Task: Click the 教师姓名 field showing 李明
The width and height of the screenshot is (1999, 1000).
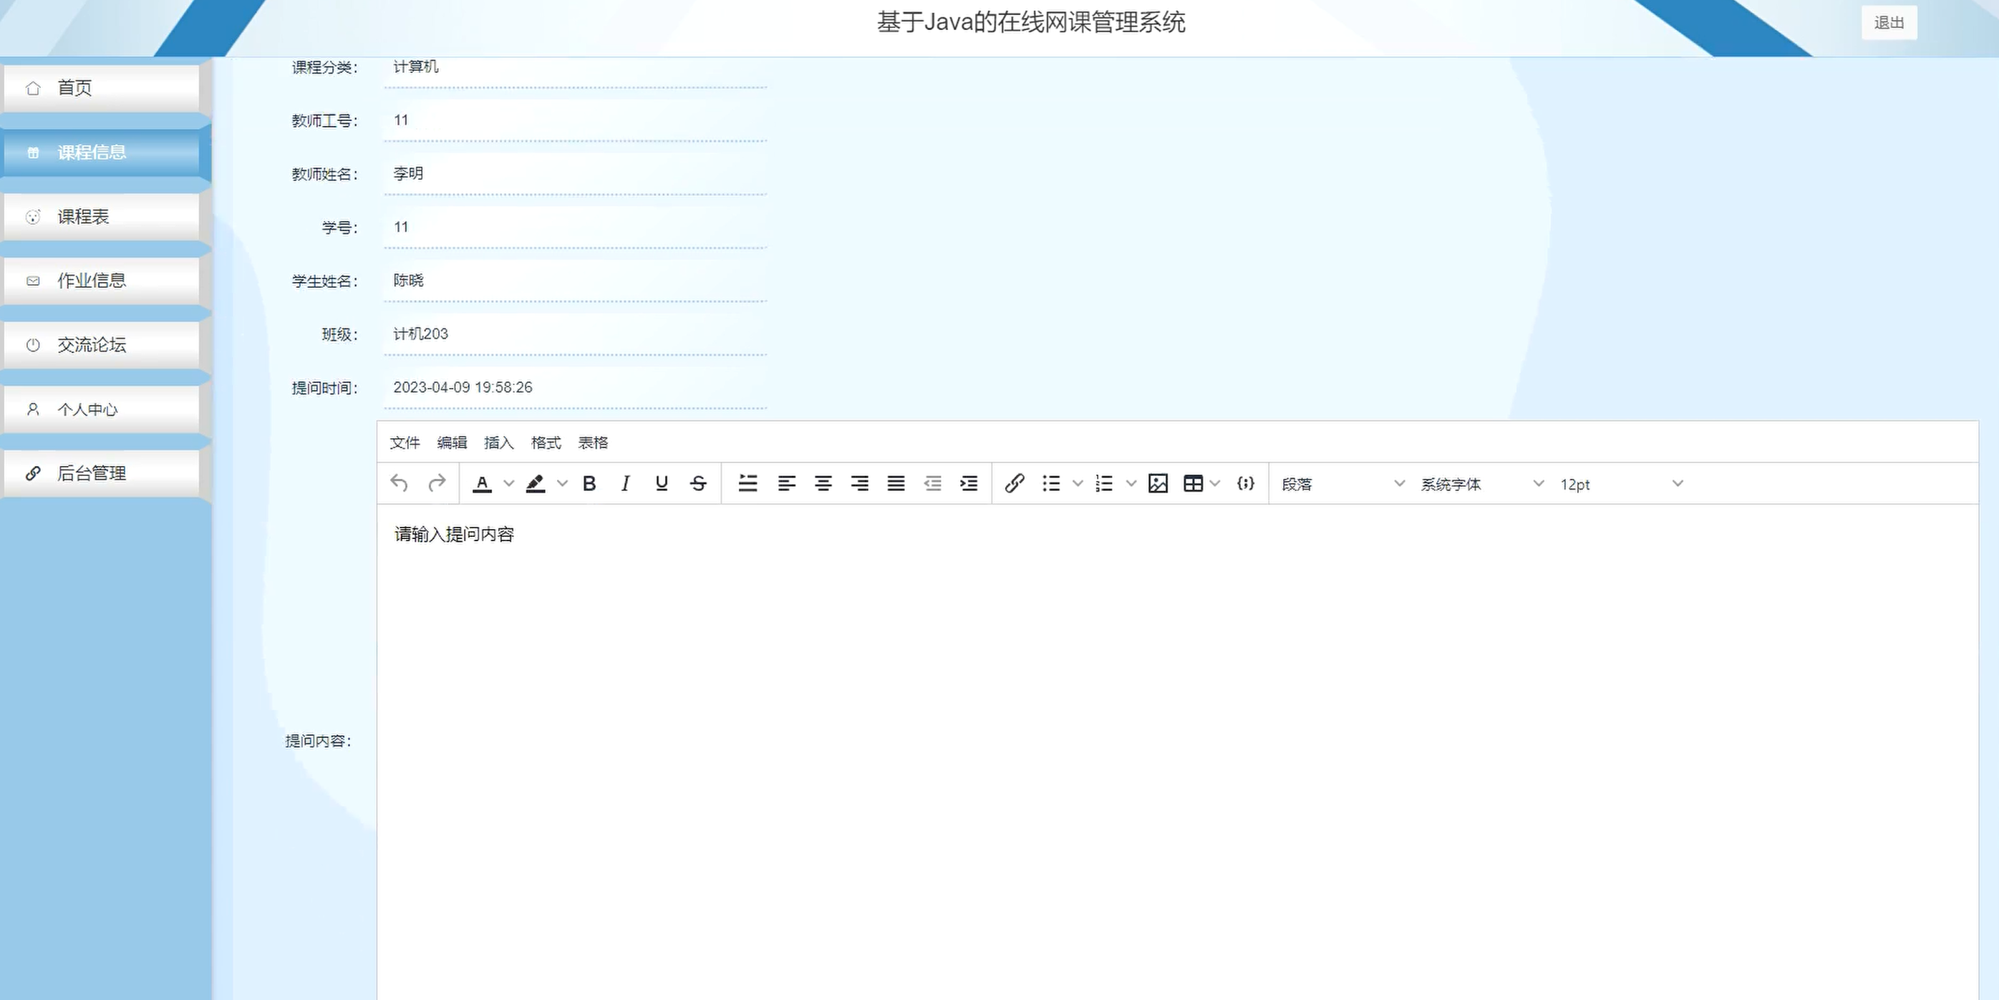Action: 575,174
